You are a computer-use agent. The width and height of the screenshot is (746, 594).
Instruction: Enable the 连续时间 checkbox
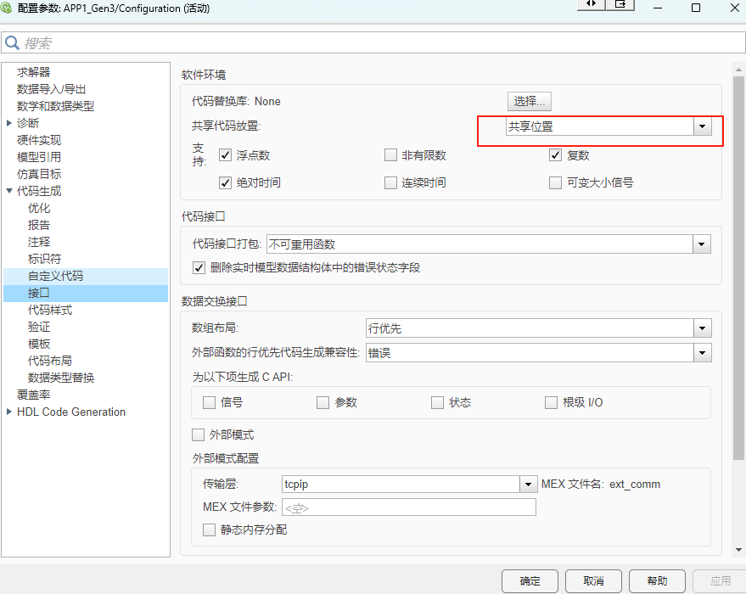pyautogui.click(x=390, y=182)
